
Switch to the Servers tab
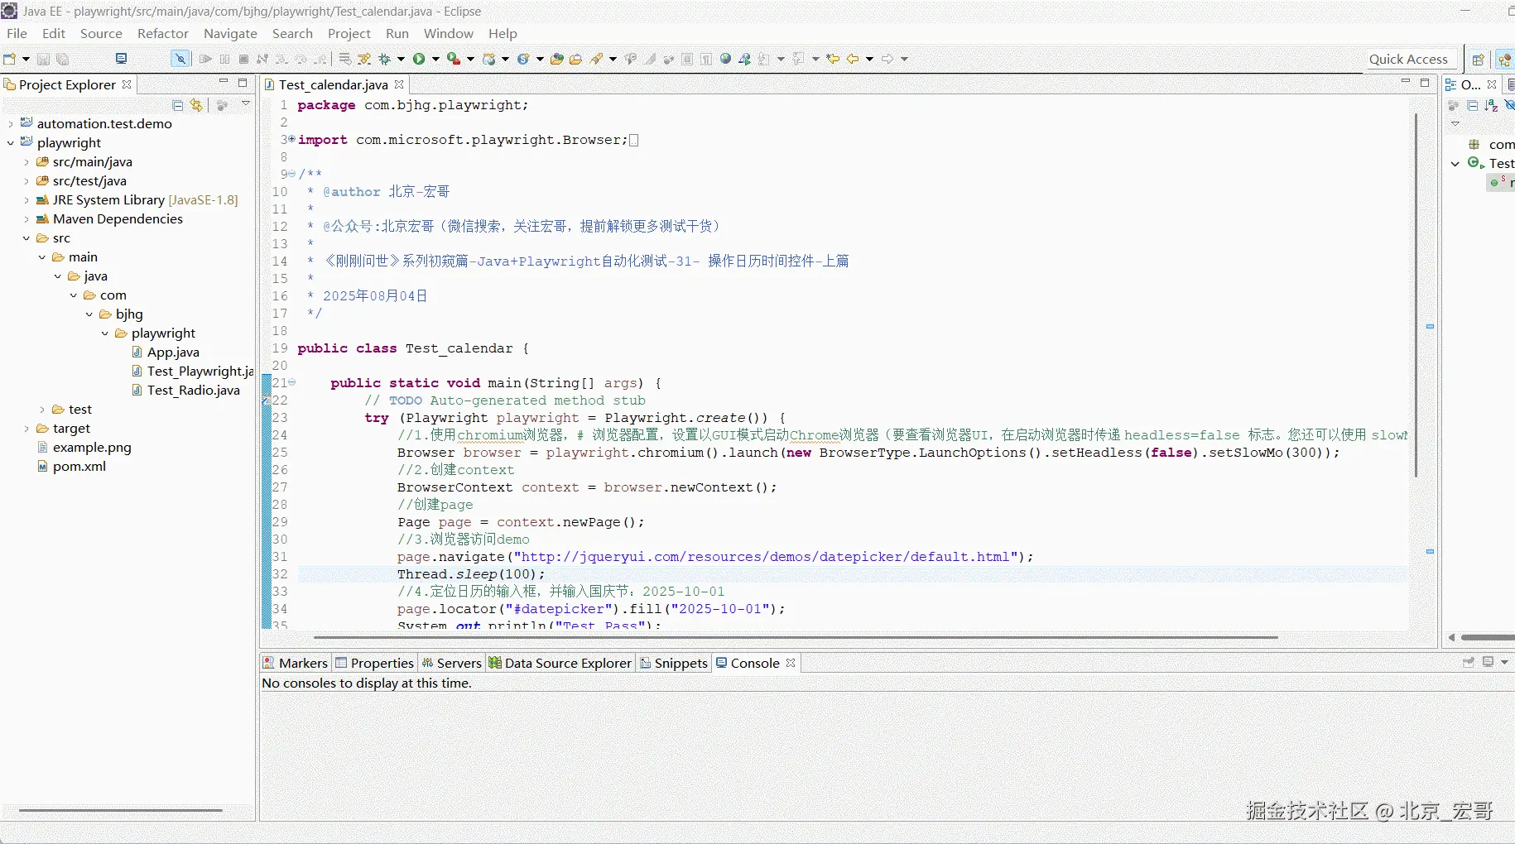451,663
